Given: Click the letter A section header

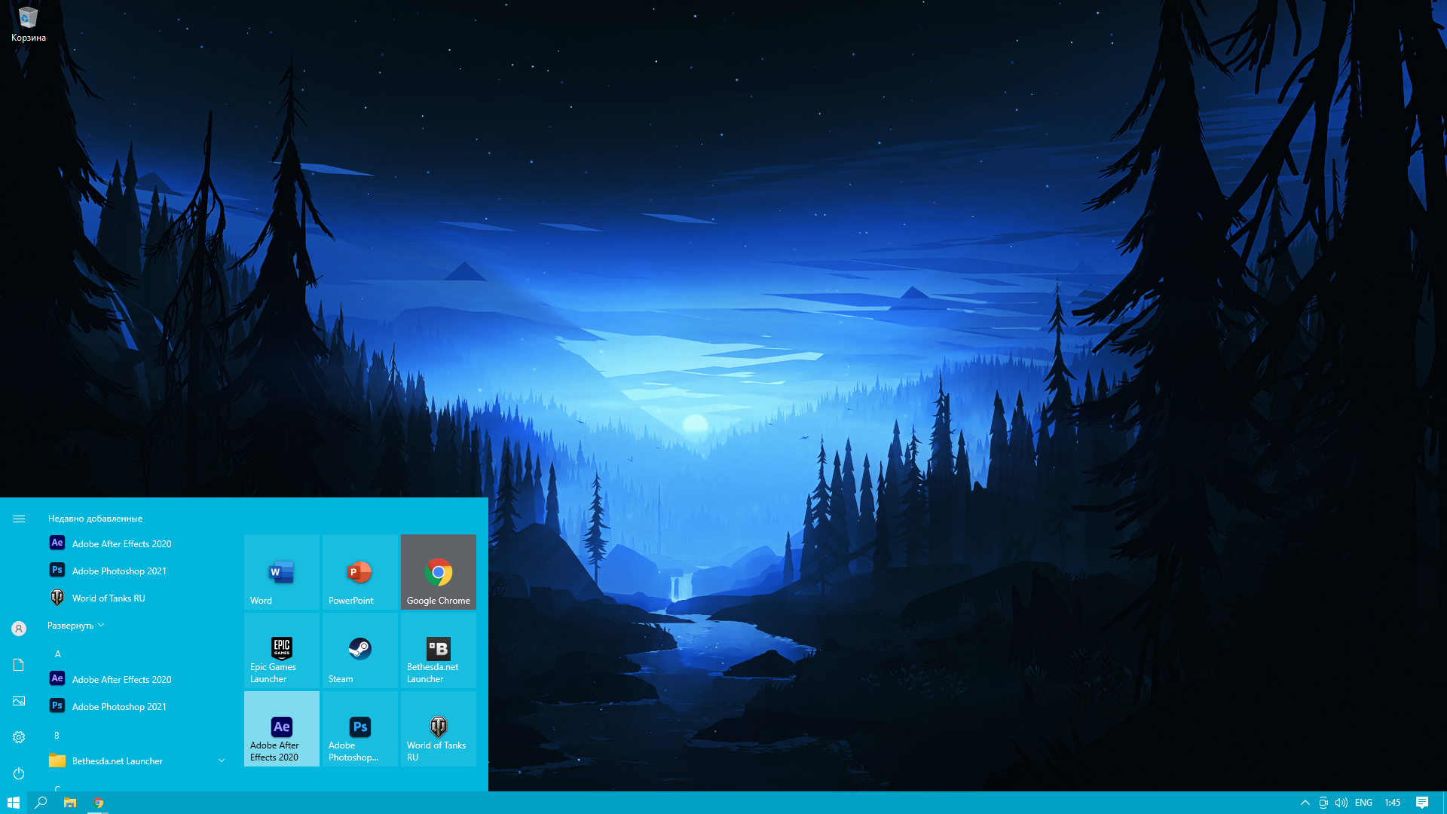Looking at the screenshot, I should point(57,653).
